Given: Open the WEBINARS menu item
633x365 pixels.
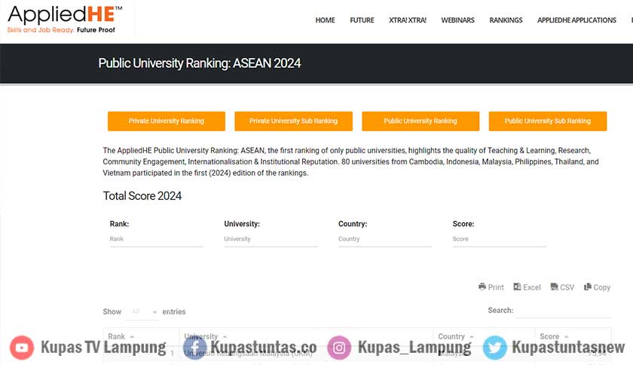Looking at the screenshot, I should [457, 20].
